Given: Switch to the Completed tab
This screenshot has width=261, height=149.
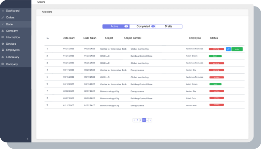Looking at the screenshot, I should coord(143,26).
